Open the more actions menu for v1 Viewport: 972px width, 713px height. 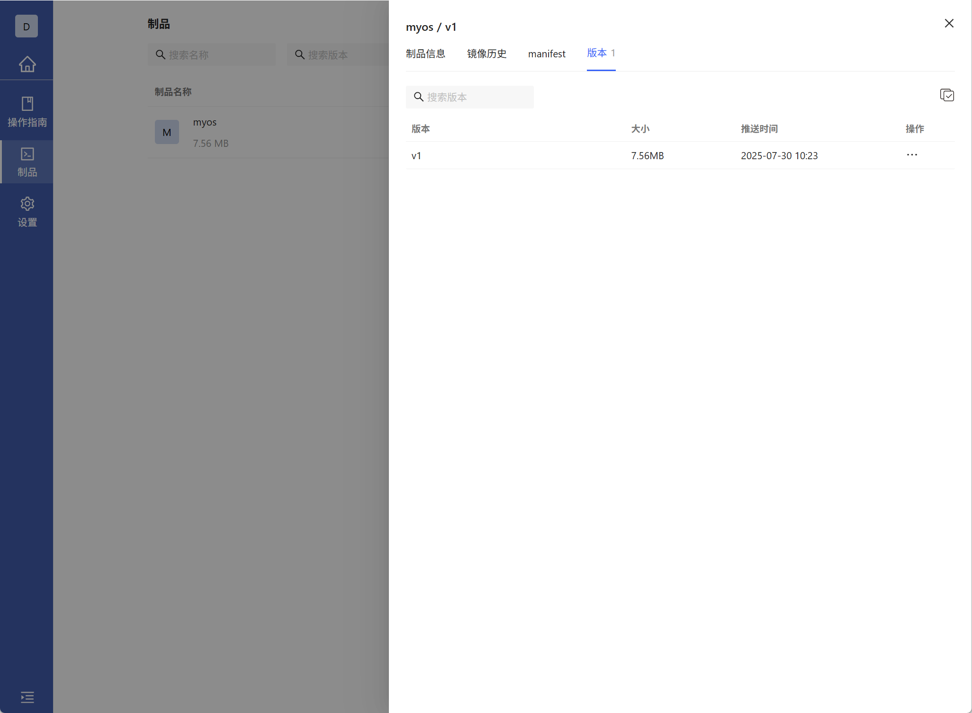pos(912,155)
